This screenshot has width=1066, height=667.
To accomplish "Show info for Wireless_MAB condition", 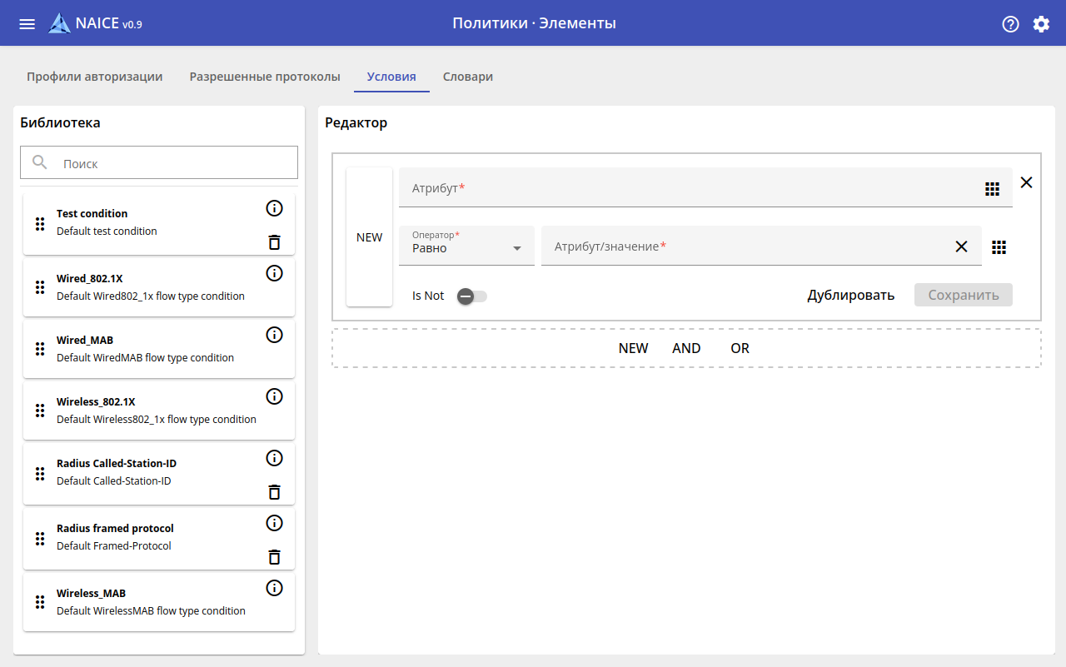I will point(274,588).
